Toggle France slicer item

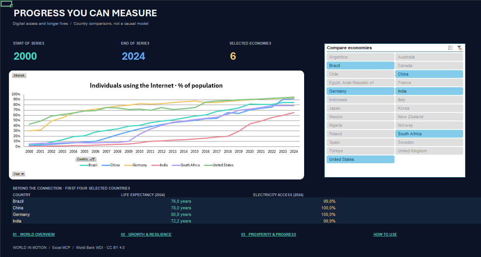point(429,83)
